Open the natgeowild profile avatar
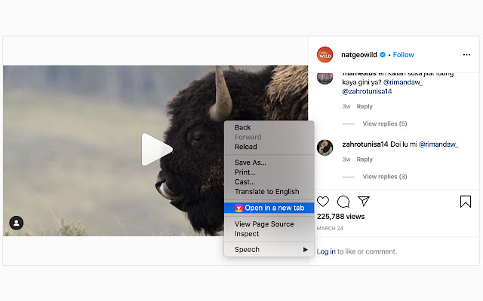This screenshot has width=483, height=301. coord(325,55)
